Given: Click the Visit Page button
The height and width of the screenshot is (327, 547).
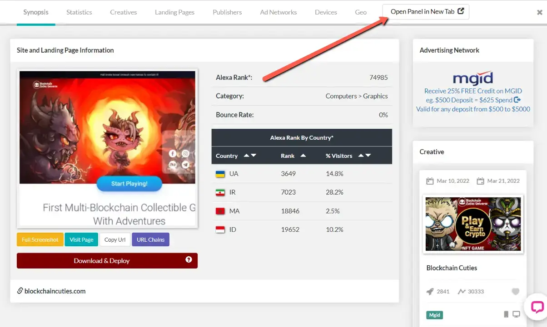Looking at the screenshot, I should pyautogui.click(x=81, y=239).
